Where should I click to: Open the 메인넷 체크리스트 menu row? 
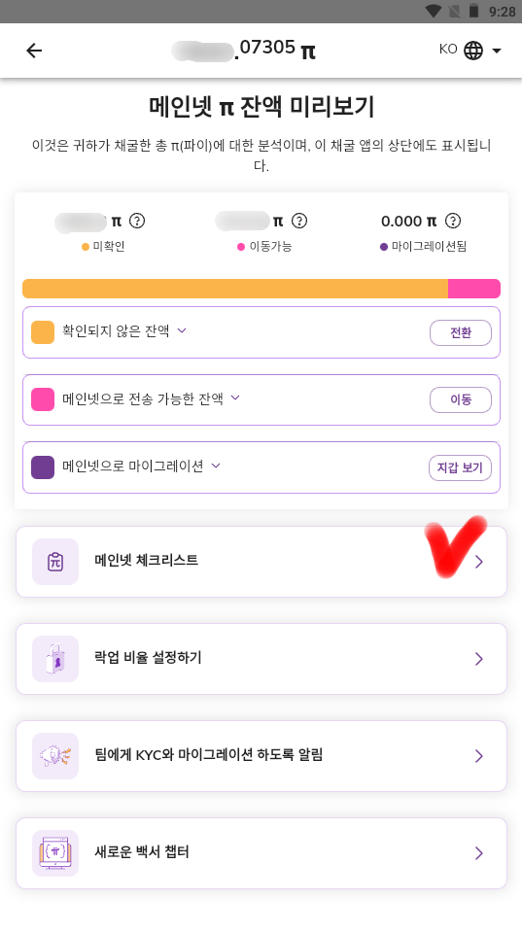(x=261, y=562)
